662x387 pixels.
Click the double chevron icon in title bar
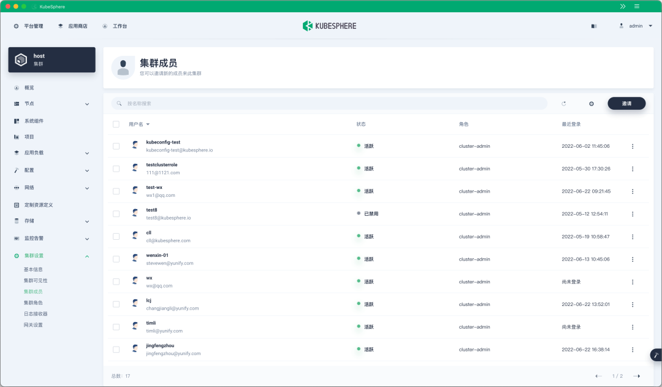tap(623, 6)
